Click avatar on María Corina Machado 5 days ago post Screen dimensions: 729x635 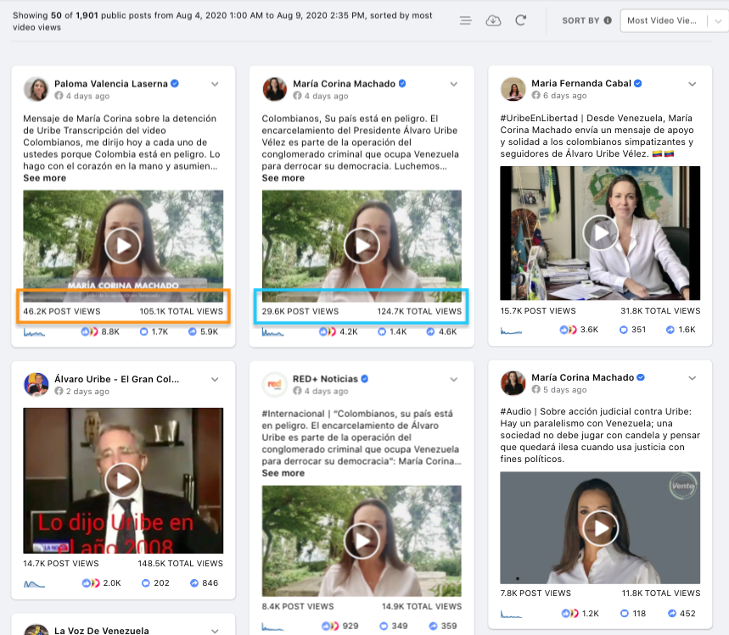pos(513,382)
